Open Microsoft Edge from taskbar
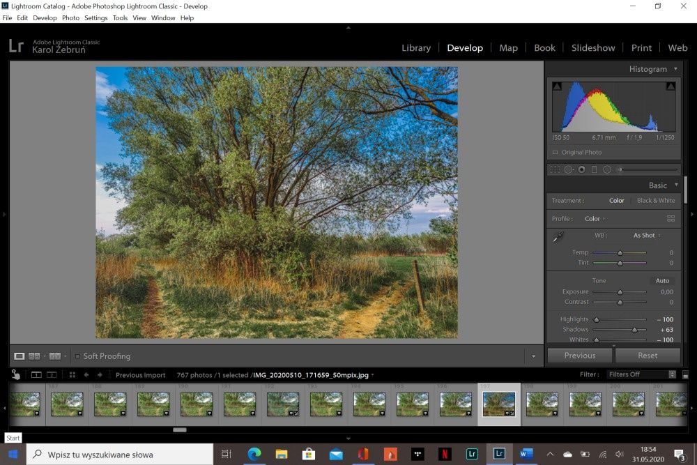697x465 pixels. pos(254,455)
